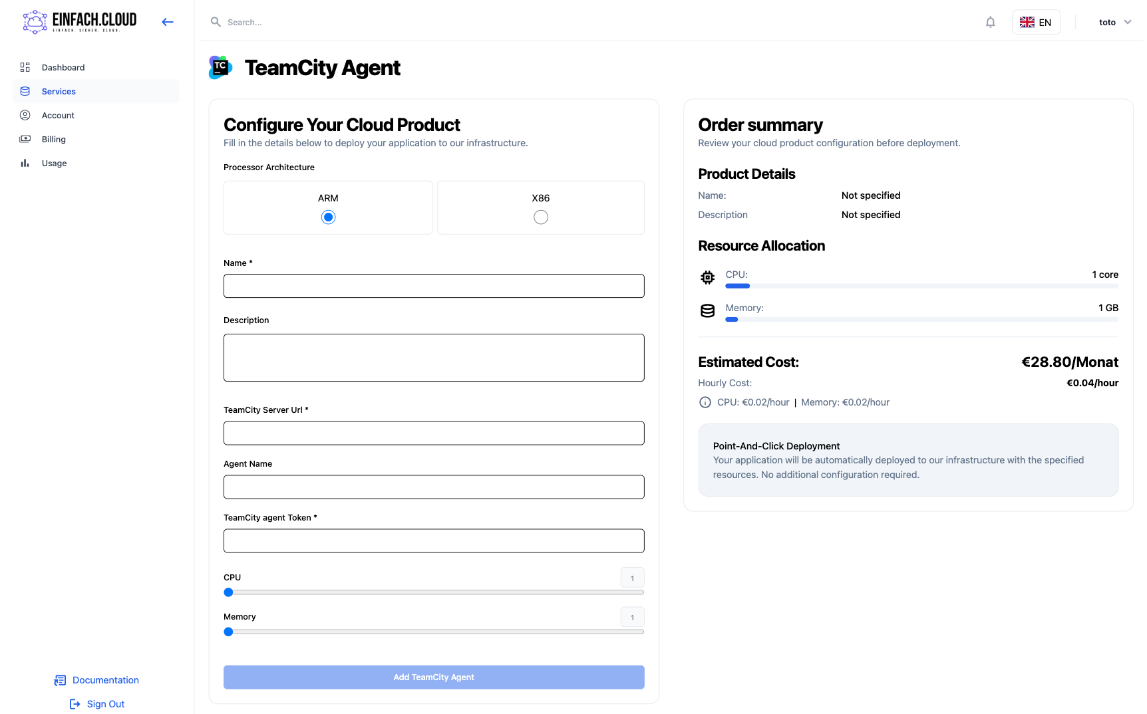This screenshot has height=714, width=1147.
Task: Open the Dashboard page
Action: (x=63, y=67)
